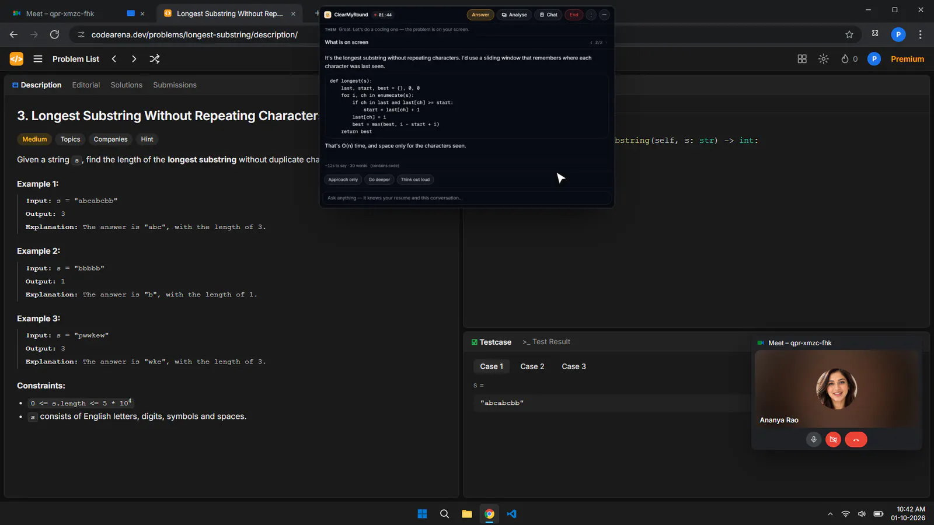Viewport: 934px width, 525px height.
Task: Click the Analyse button in ClearMyRound
Action: pyautogui.click(x=514, y=15)
